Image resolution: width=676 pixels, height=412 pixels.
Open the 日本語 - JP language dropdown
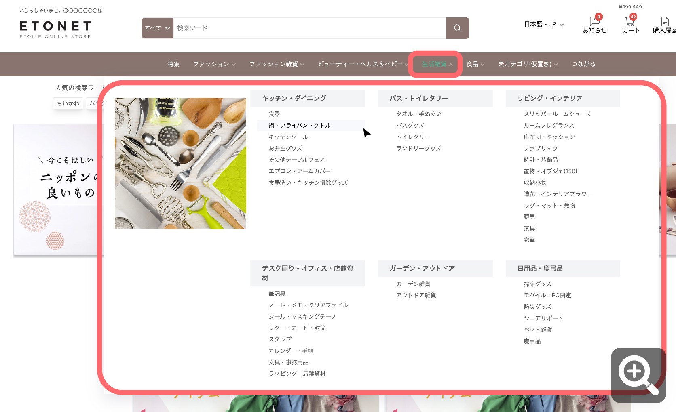click(x=544, y=24)
